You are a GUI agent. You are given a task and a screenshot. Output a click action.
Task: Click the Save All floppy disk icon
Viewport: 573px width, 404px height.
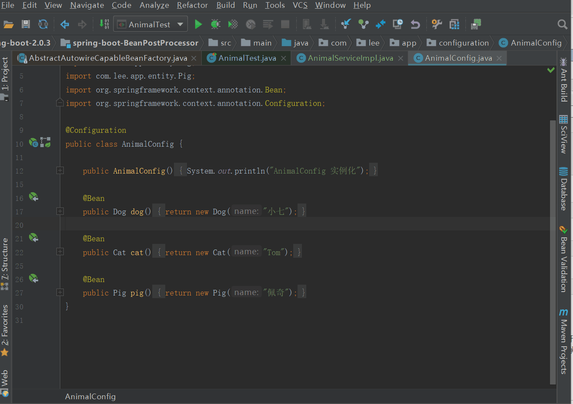pyautogui.click(x=26, y=24)
